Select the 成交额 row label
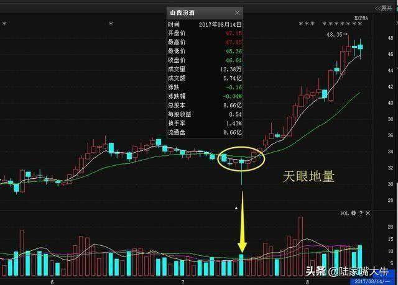The height and width of the screenshot is (285, 398). (177, 78)
